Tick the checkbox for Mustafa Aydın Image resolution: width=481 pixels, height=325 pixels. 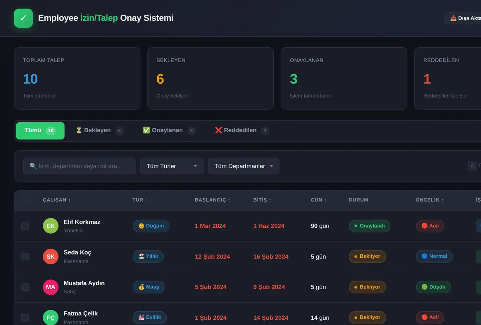pos(25,287)
